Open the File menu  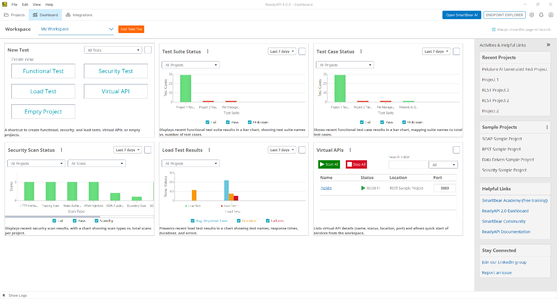pos(15,4)
